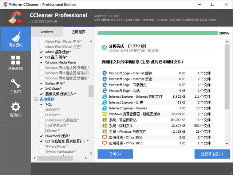Click the CCleaner title bar app icon
This screenshot has height=175, width=233.
5,4
